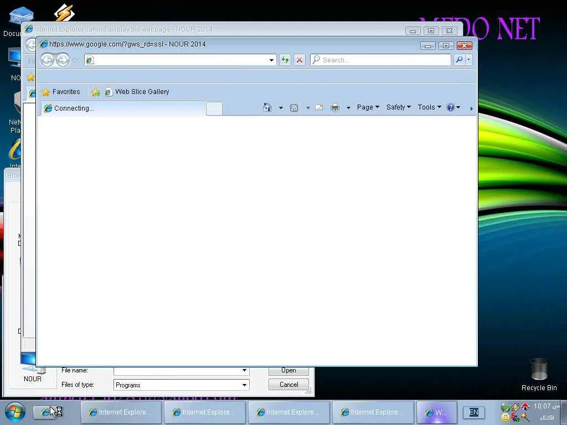This screenshot has height=425, width=567.
Task: Click the RSS Feeds icon
Action: [294, 108]
